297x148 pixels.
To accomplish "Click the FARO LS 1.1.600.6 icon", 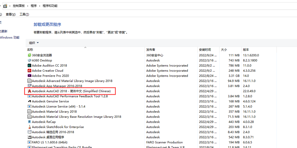I will click(29, 142).
